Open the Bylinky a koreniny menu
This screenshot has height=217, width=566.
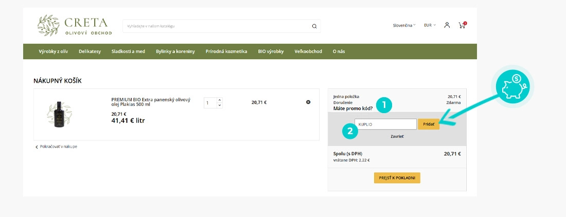tap(175, 51)
